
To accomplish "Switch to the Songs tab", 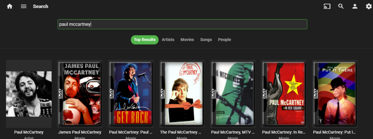I will [x=206, y=40].
